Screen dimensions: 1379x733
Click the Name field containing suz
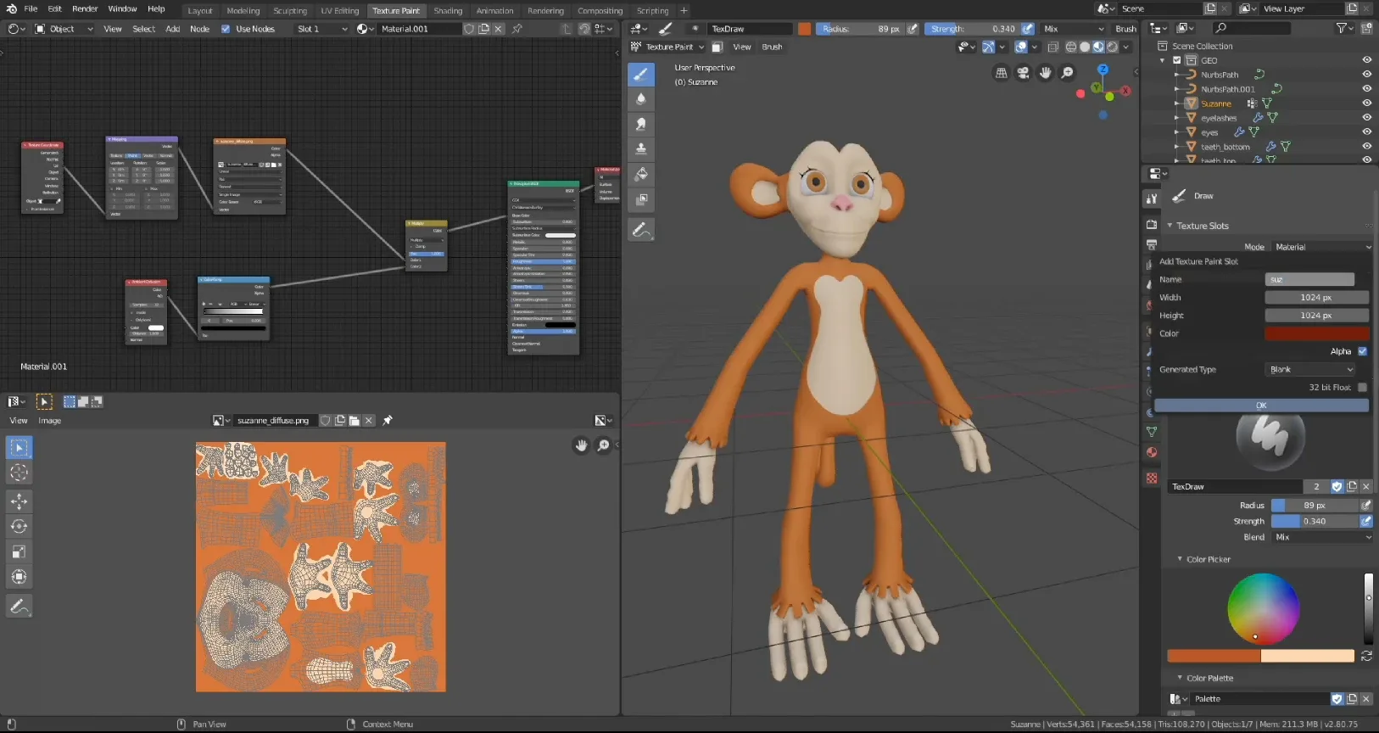[1309, 280]
